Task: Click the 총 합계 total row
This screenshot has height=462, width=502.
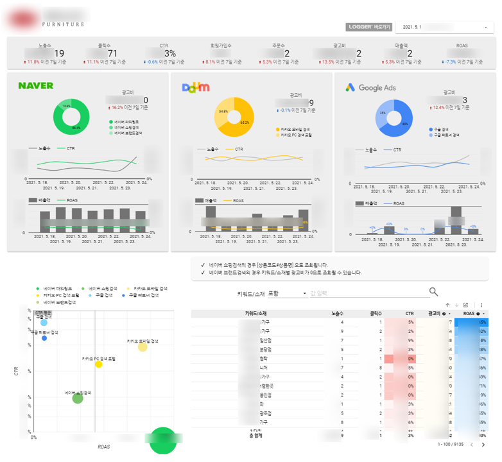Action: 340,436
